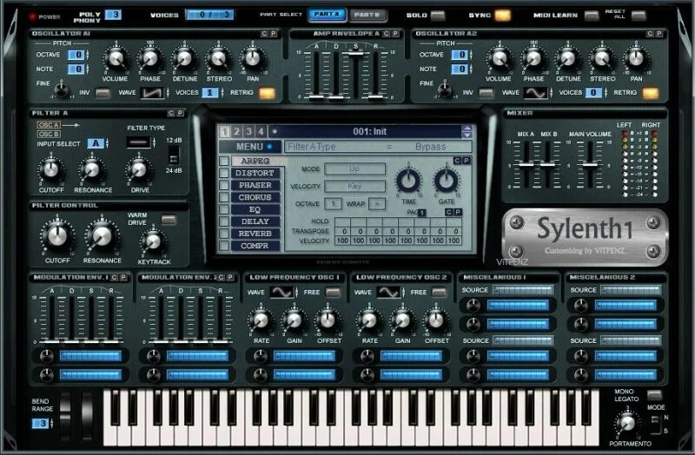Click the Bend Range value field
The image size is (695, 455).
point(41,423)
